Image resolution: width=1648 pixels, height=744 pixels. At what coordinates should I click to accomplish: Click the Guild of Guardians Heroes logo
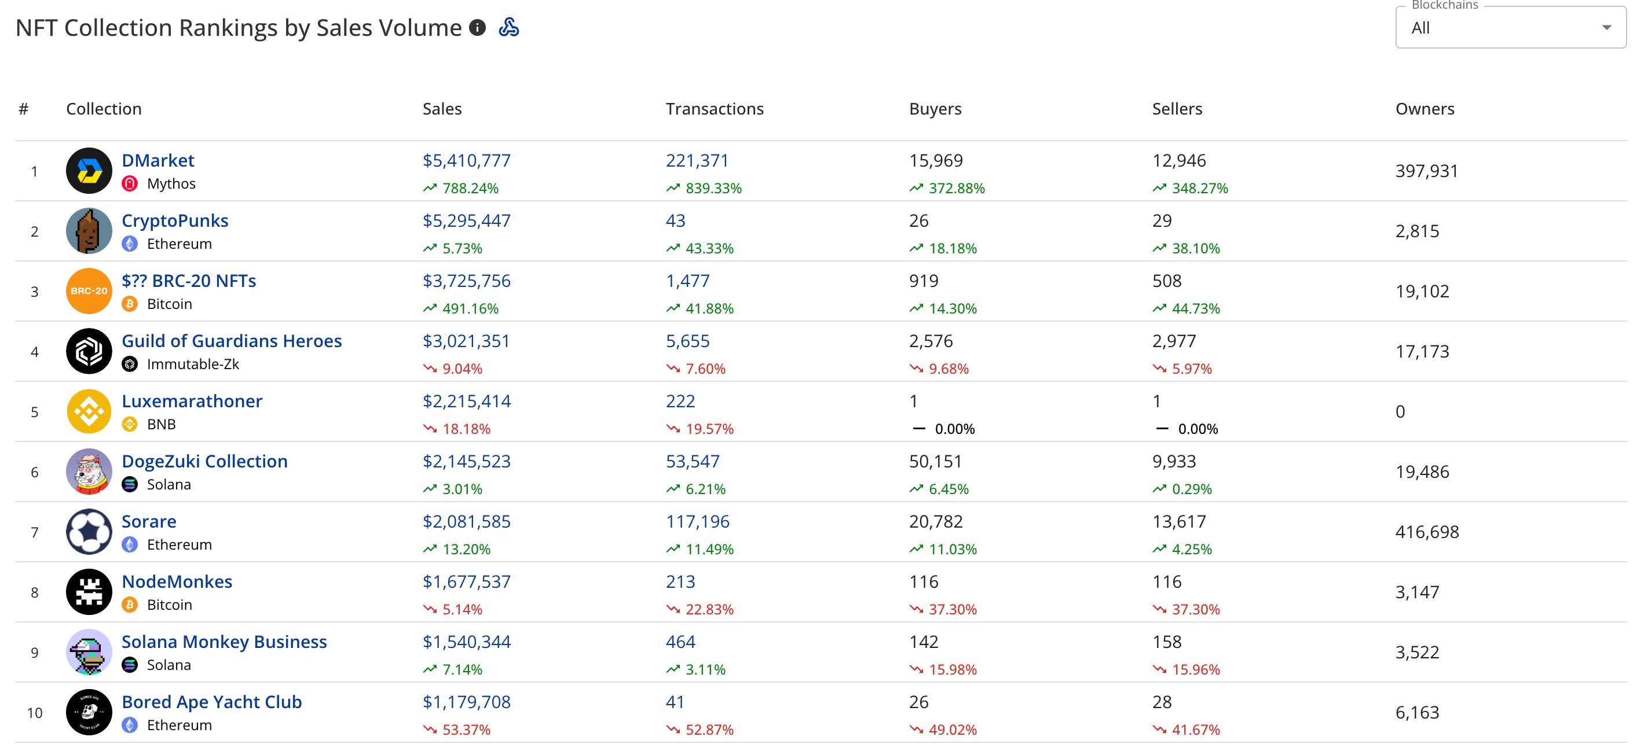point(89,351)
